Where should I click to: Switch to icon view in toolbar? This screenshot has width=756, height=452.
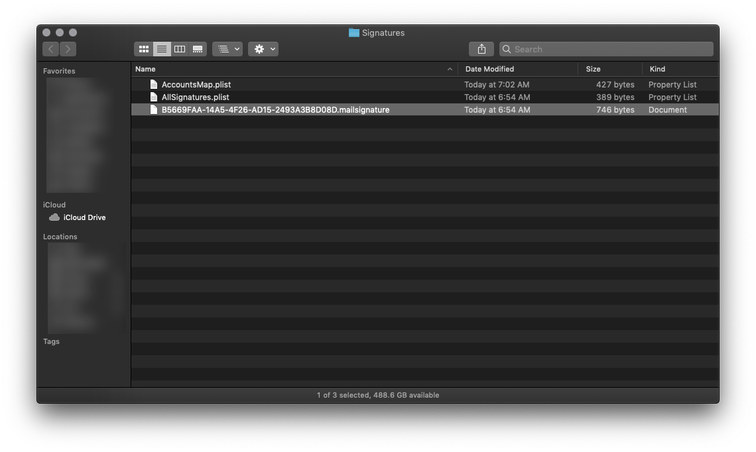(144, 49)
